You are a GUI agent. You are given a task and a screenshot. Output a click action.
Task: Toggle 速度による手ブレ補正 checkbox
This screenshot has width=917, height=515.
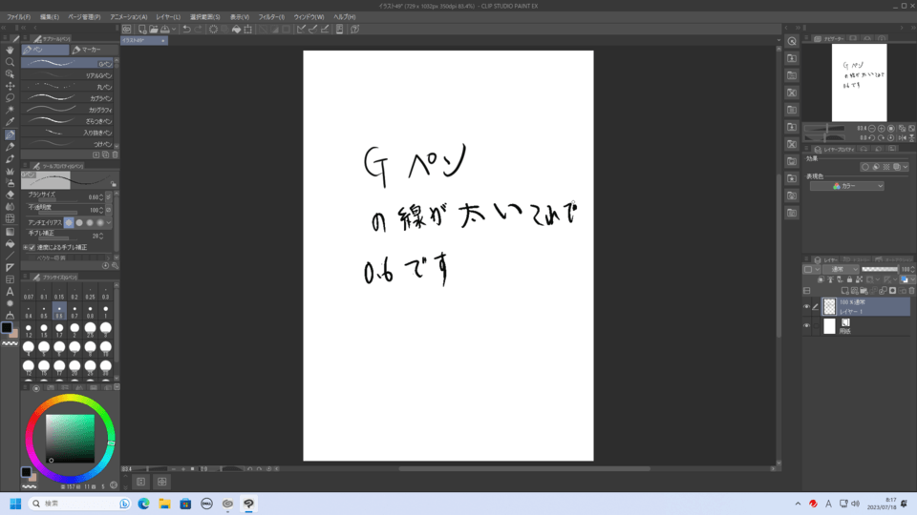32,248
